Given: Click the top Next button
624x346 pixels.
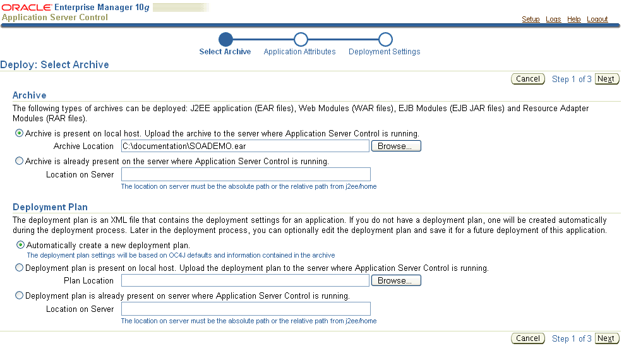Looking at the screenshot, I should pyautogui.click(x=606, y=79).
